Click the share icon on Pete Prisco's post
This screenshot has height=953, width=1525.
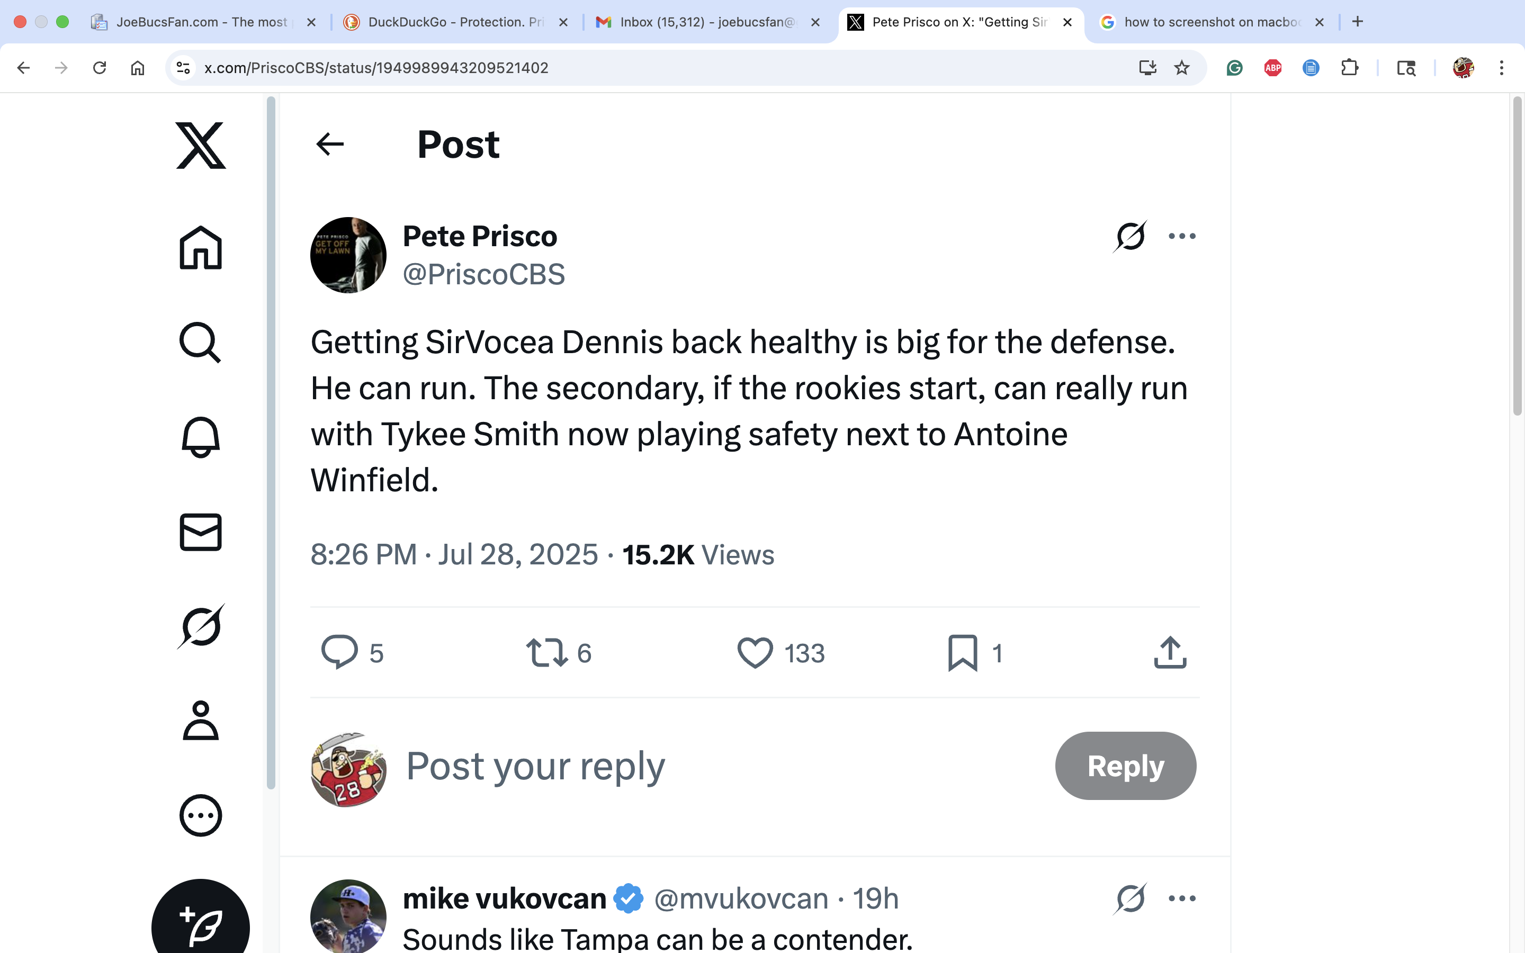[1170, 652]
